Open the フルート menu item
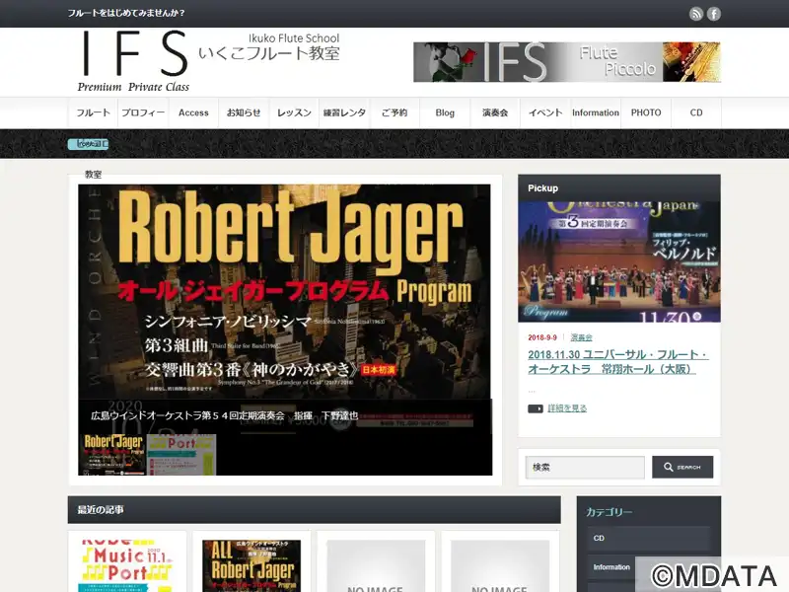 [x=93, y=112]
